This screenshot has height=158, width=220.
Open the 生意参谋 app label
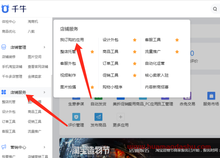click(x=76, y=104)
